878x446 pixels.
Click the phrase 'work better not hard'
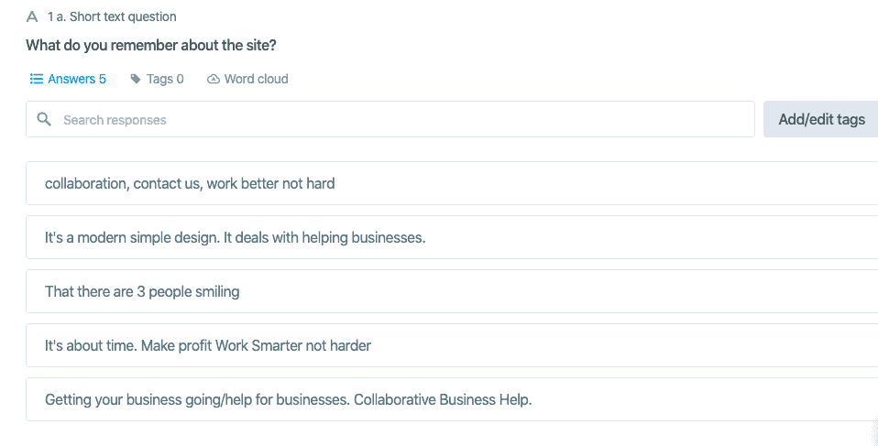click(x=271, y=183)
